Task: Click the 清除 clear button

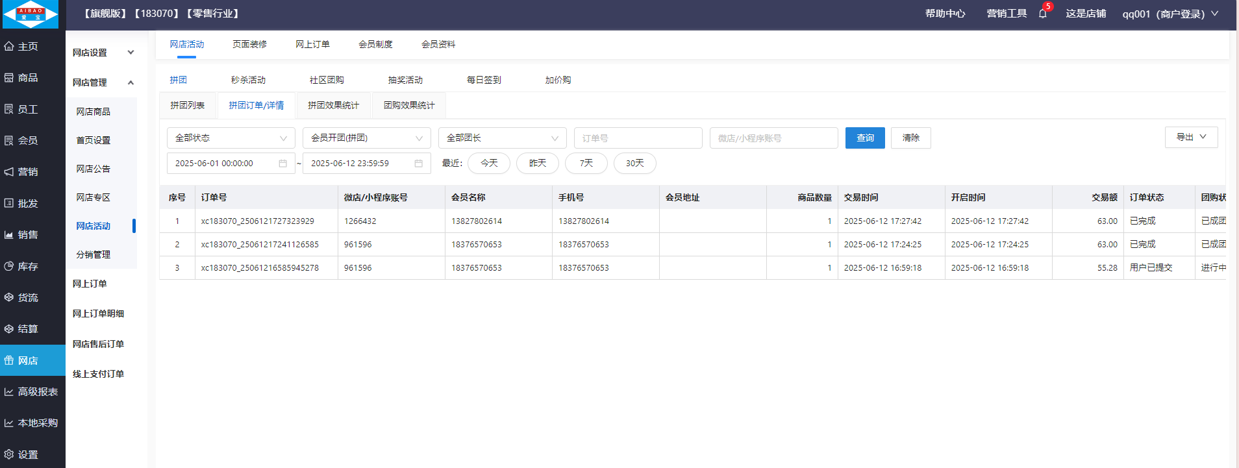Action: [910, 138]
